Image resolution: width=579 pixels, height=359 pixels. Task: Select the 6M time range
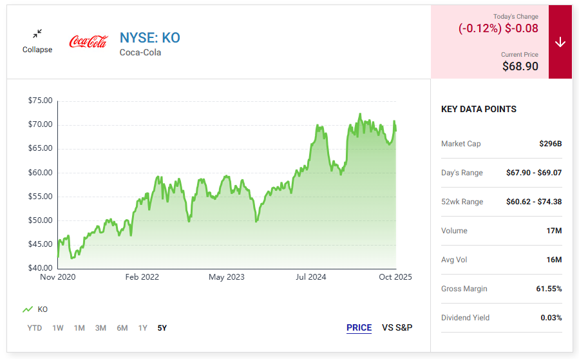click(122, 328)
